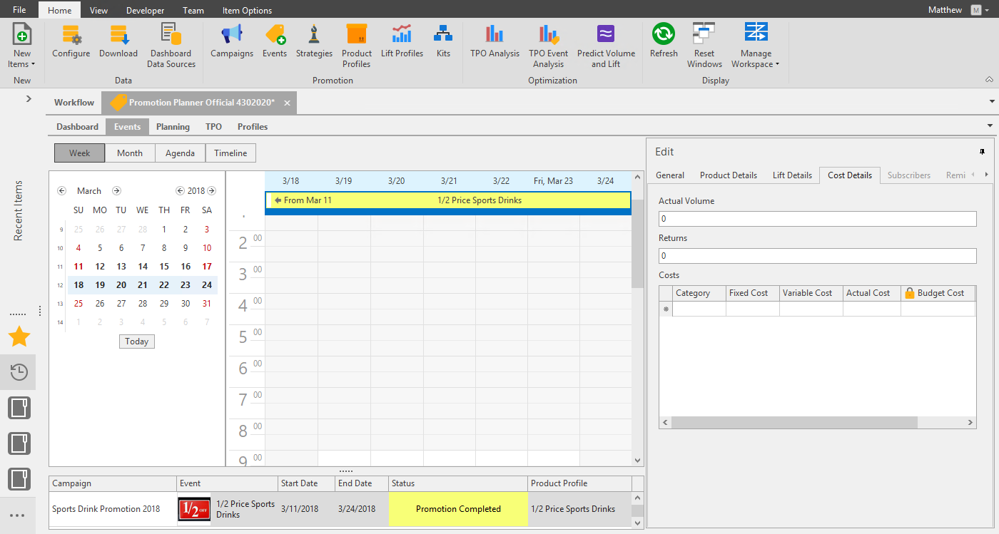Go to next month after March
This screenshot has height=534, width=999.
(116, 191)
